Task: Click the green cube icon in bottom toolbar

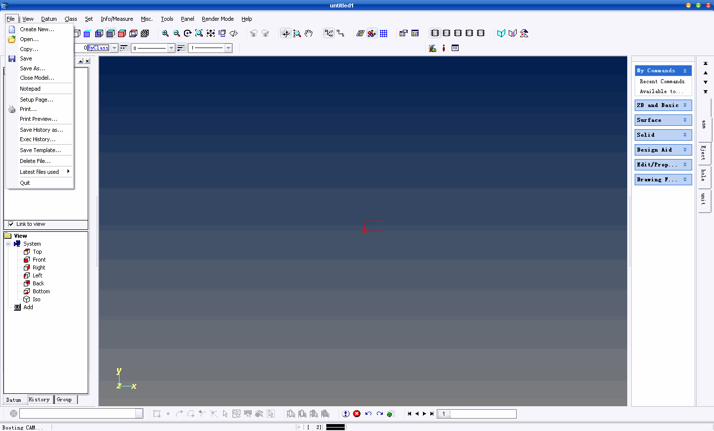Action: coord(391,414)
